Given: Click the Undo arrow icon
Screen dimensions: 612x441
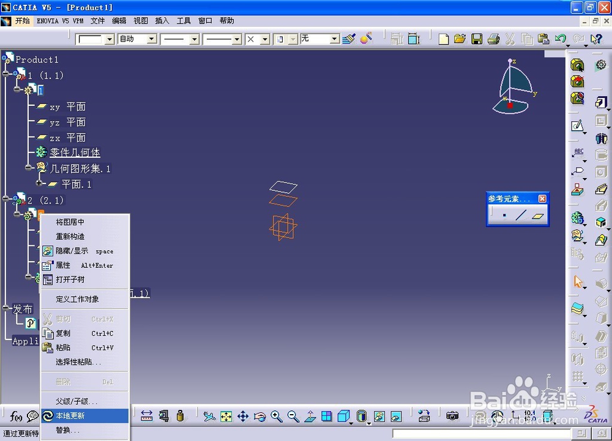Looking at the screenshot, I should tap(561, 39).
